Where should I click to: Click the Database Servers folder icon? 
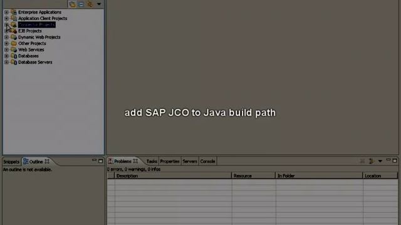pos(14,62)
